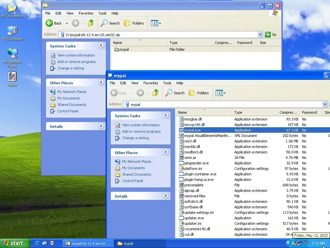Open Shared Documents link in mypal window
Image resolution: width=330 pixels, height=248 pixels.
tap(137, 174)
